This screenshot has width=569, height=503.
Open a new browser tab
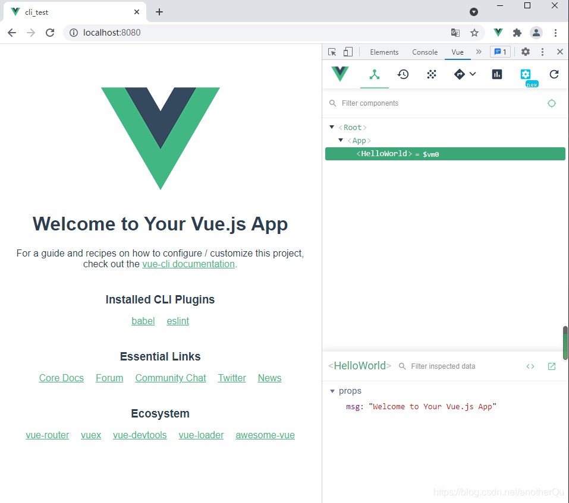[x=159, y=12]
